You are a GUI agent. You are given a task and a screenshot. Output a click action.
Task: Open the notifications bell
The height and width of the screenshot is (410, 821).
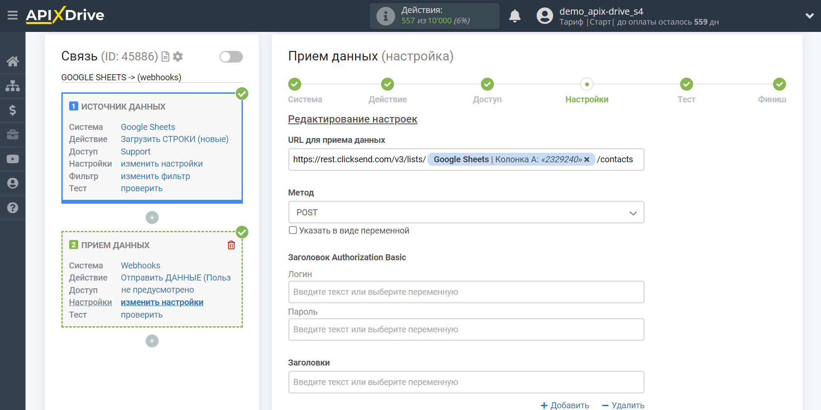tap(515, 16)
